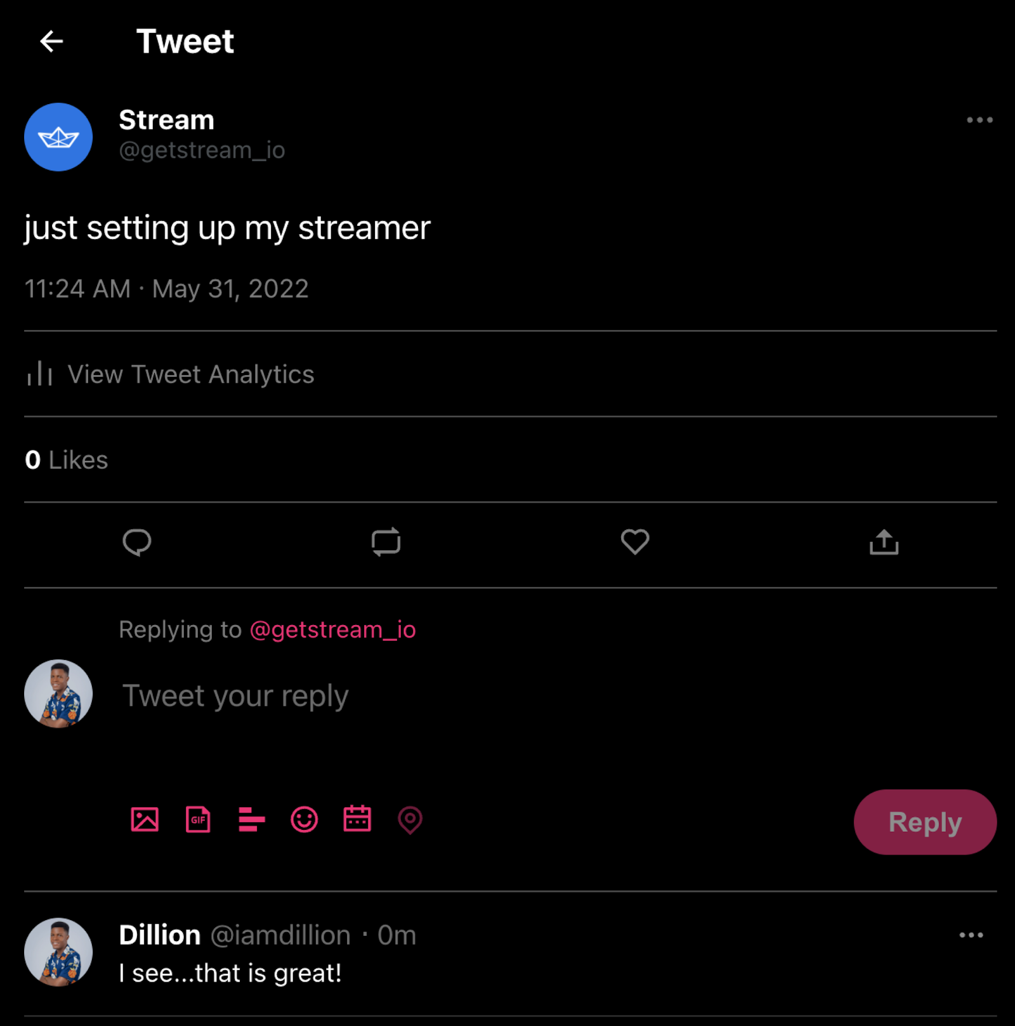Open the image attachment picker
The height and width of the screenshot is (1026, 1015).
pyautogui.click(x=146, y=820)
